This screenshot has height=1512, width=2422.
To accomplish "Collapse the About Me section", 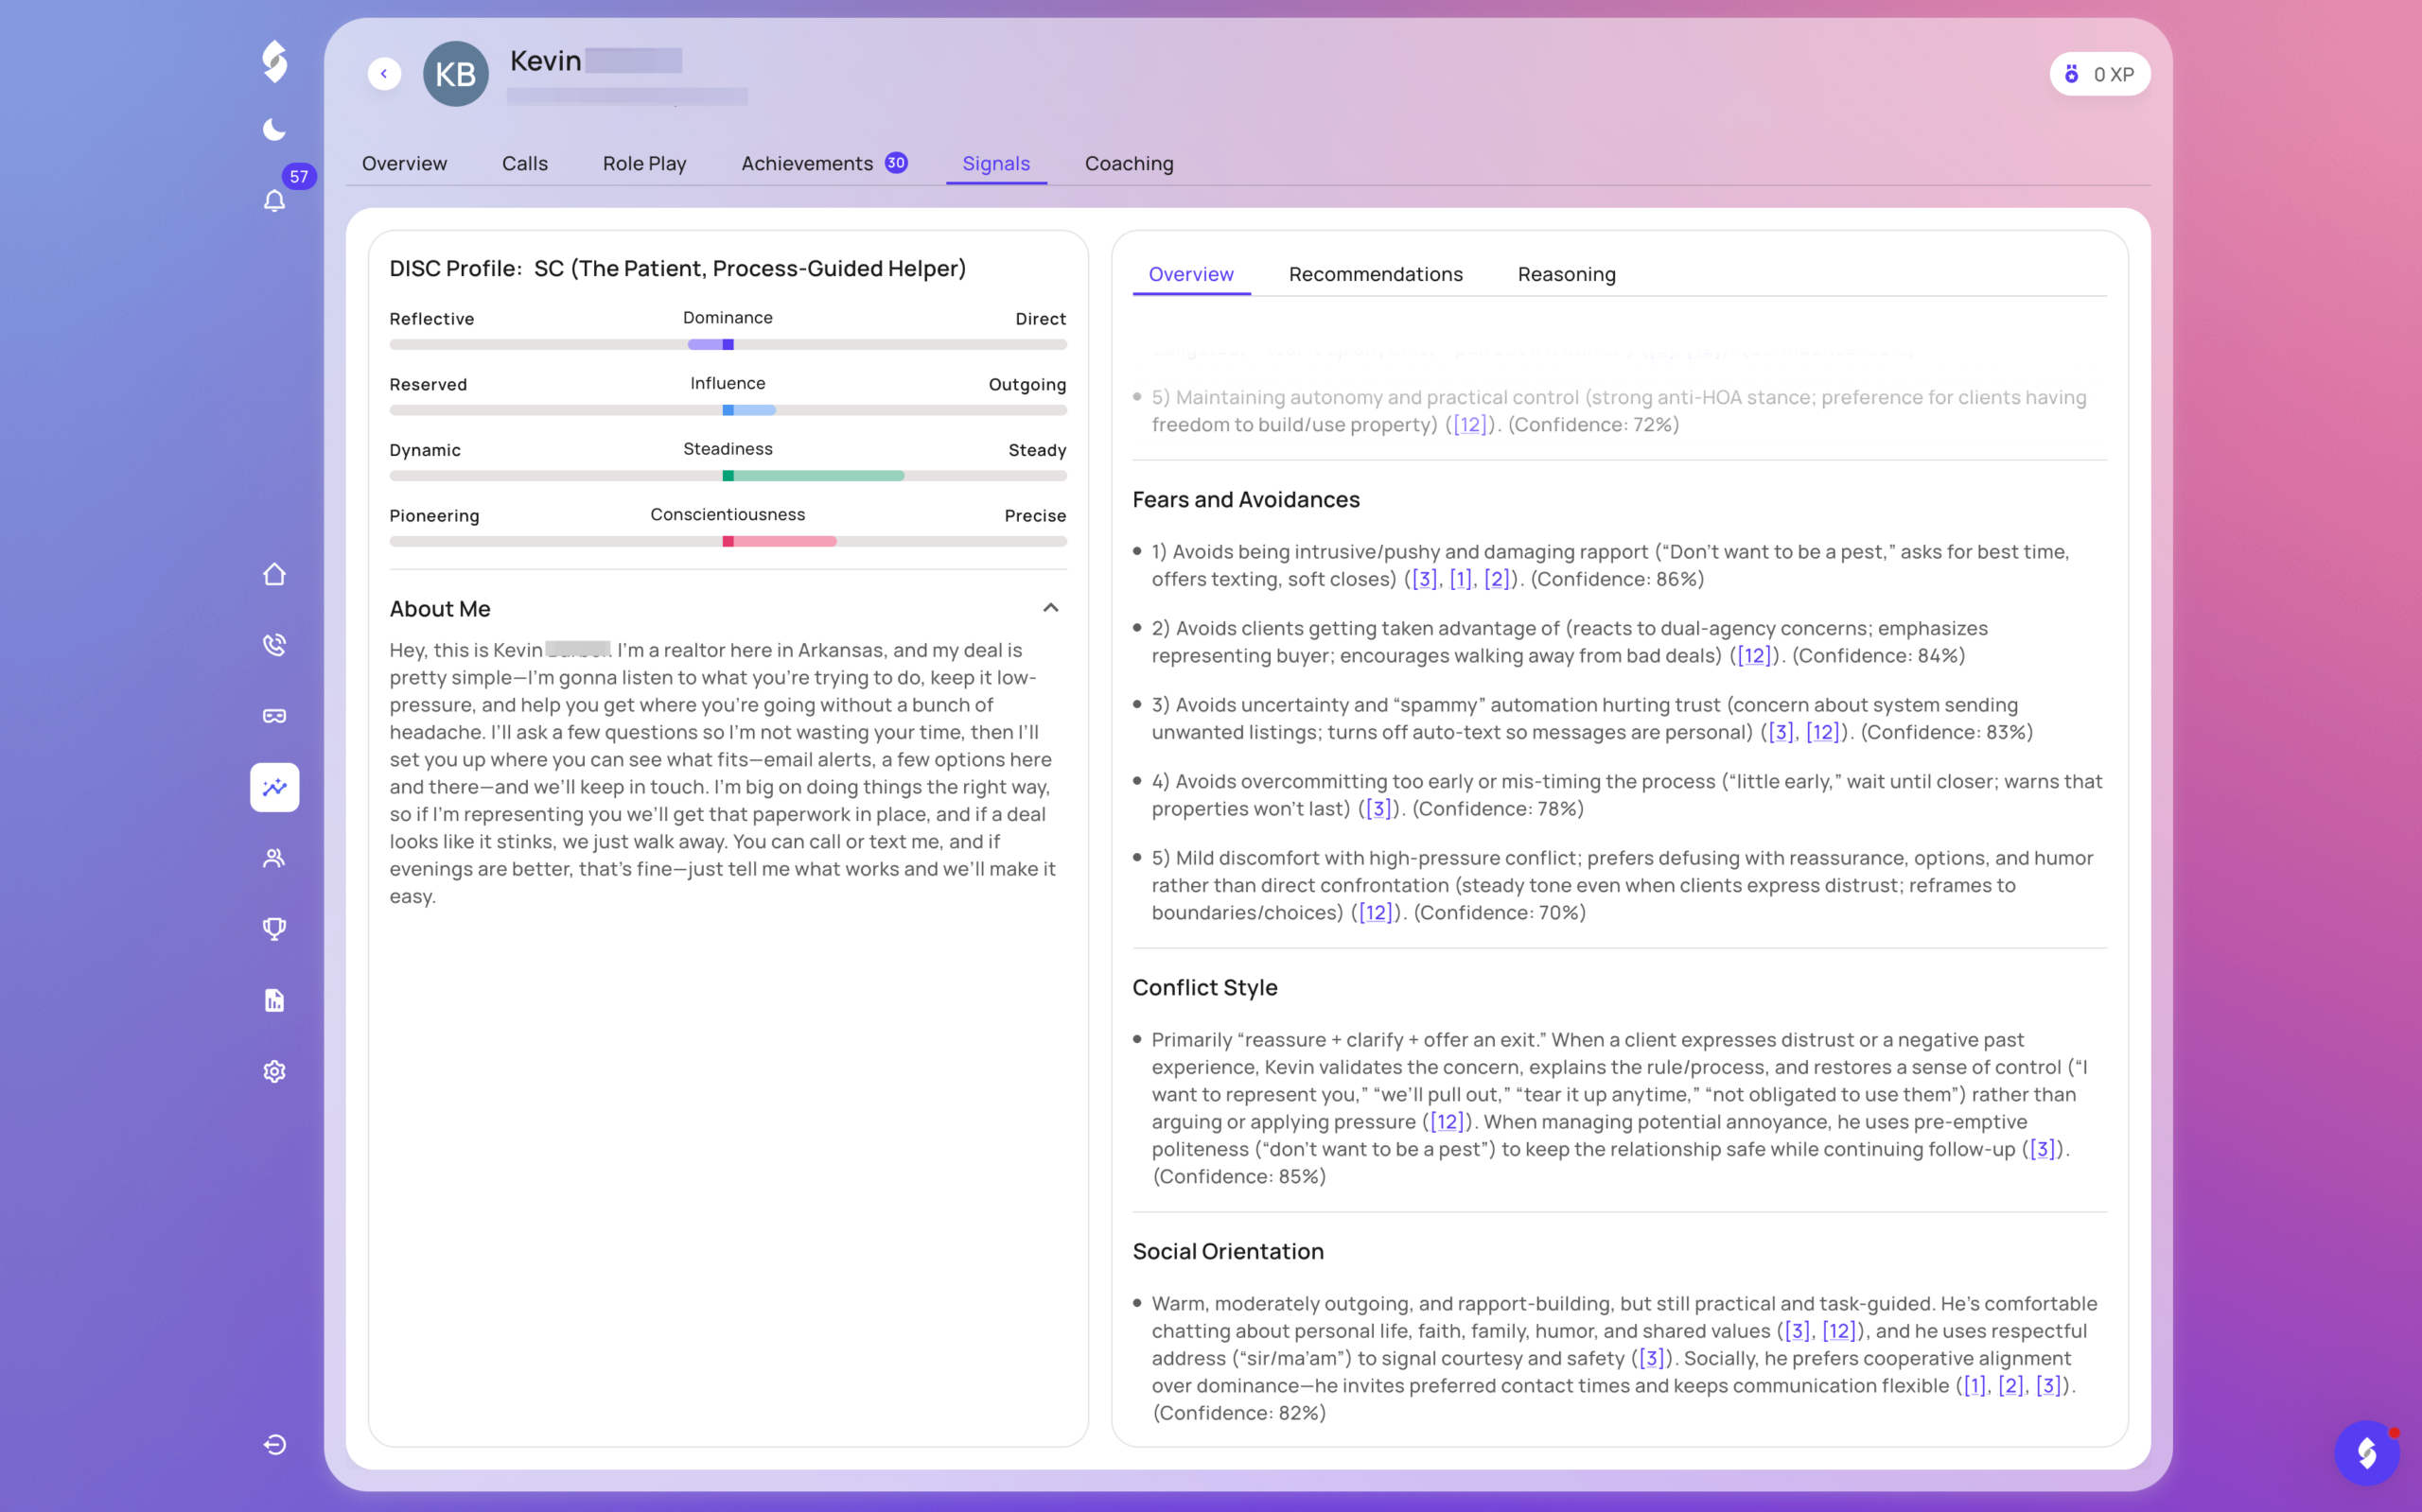I will (x=1050, y=607).
